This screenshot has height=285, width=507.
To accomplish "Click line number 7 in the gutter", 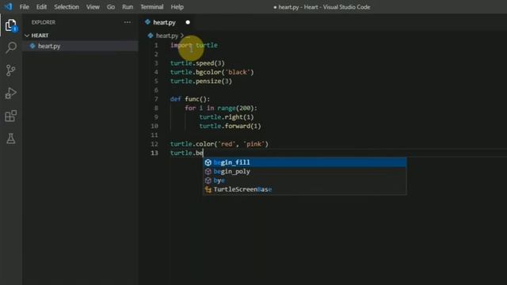I will [x=156, y=99].
